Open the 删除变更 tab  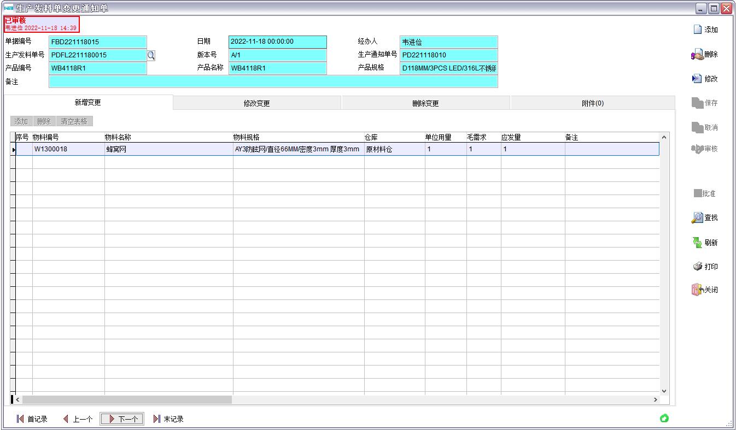pyautogui.click(x=425, y=103)
